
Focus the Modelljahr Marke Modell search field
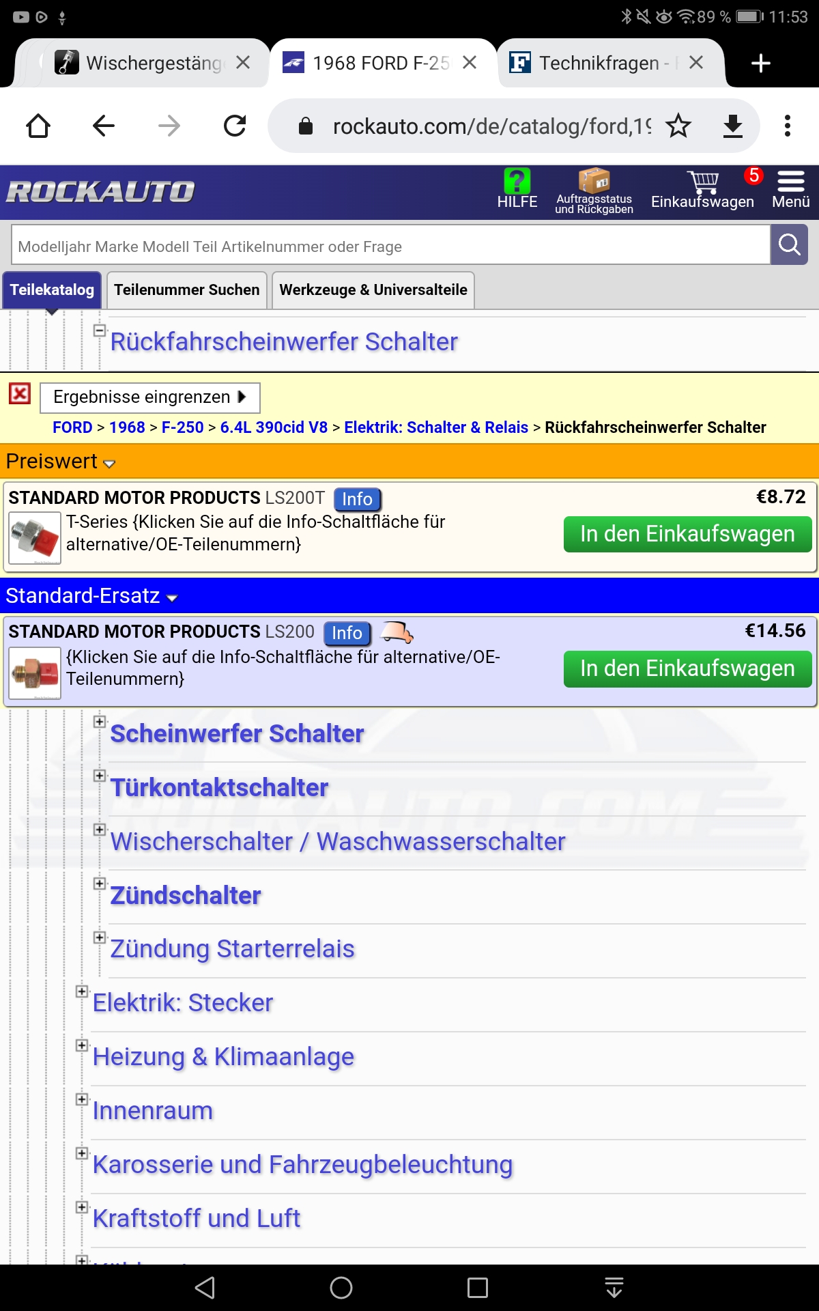point(390,246)
